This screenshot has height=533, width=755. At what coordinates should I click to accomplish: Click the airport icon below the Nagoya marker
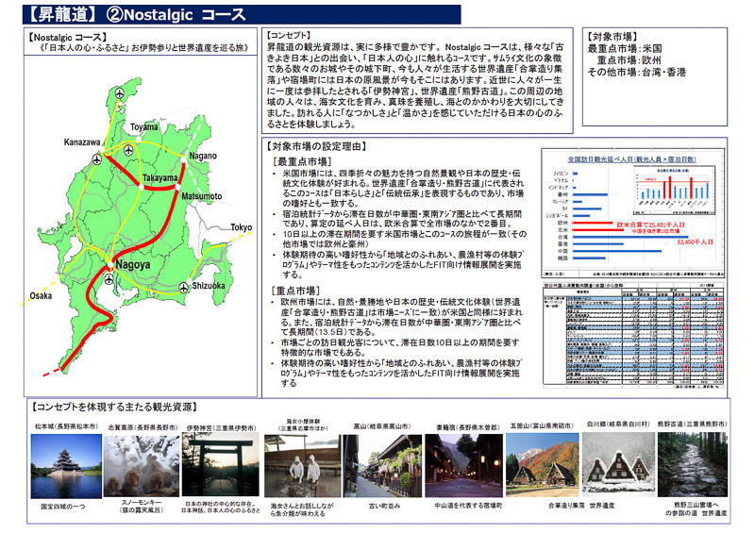point(109,279)
